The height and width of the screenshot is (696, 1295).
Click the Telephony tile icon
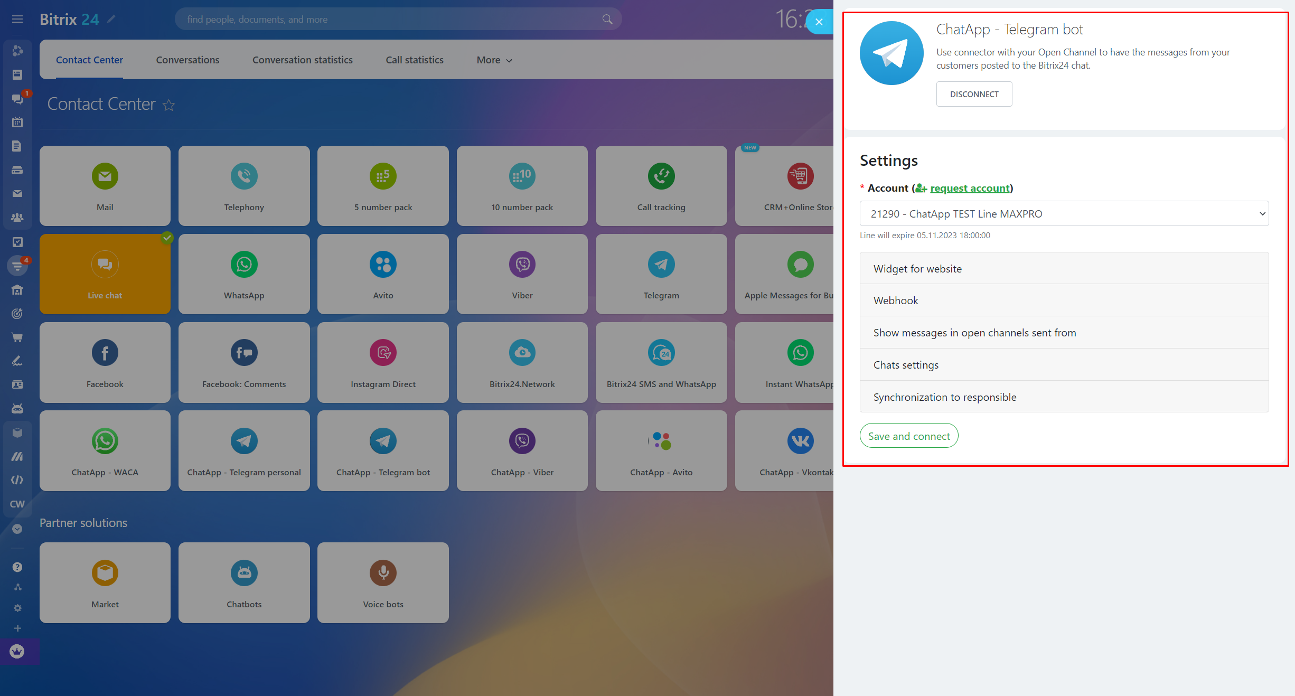[243, 176]
